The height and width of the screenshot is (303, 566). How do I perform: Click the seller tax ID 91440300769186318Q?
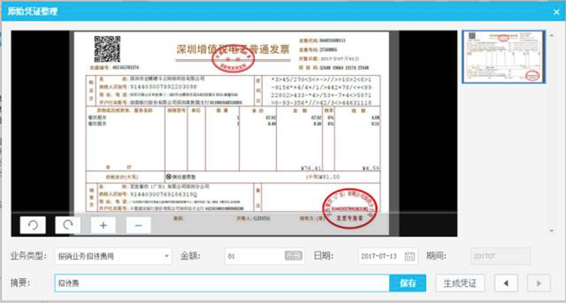(x=164, y=195)
